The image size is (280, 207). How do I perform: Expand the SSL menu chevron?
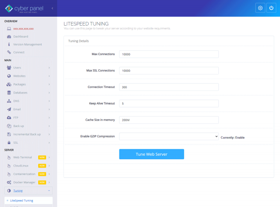point(49,142)
